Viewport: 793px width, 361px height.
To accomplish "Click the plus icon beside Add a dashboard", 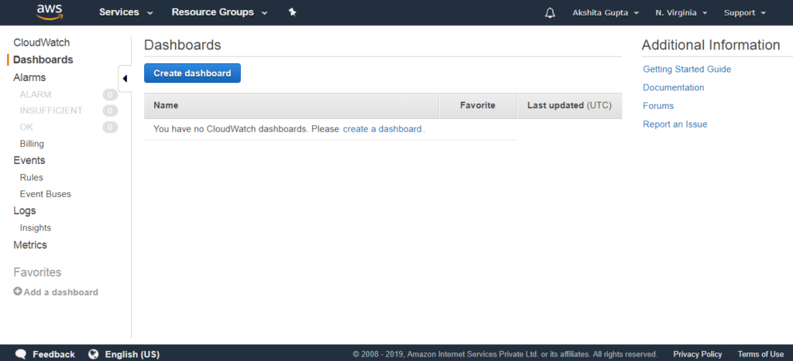I will pyautogui.click(x=18, y=291).
